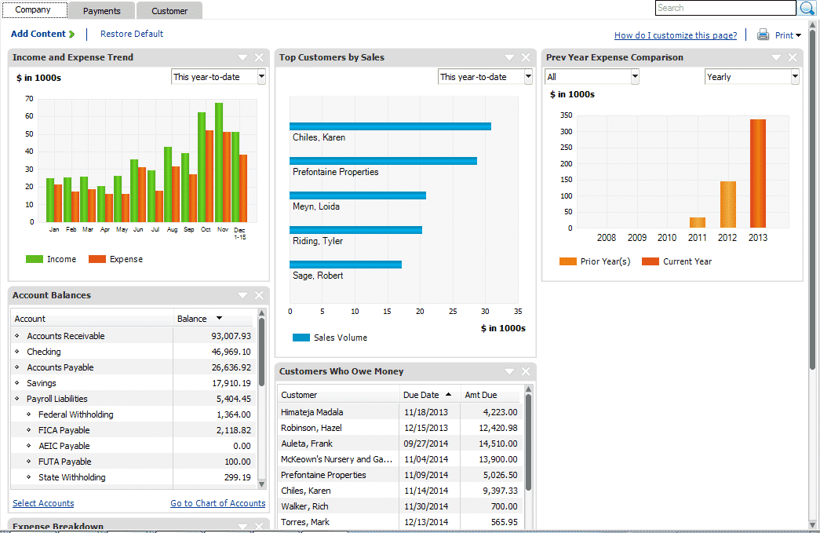Image resolution: width=820 pixels, height=533 pixels.
Task: Click the diamond icon beside Federal Withholding
Action: pos(29,414)
